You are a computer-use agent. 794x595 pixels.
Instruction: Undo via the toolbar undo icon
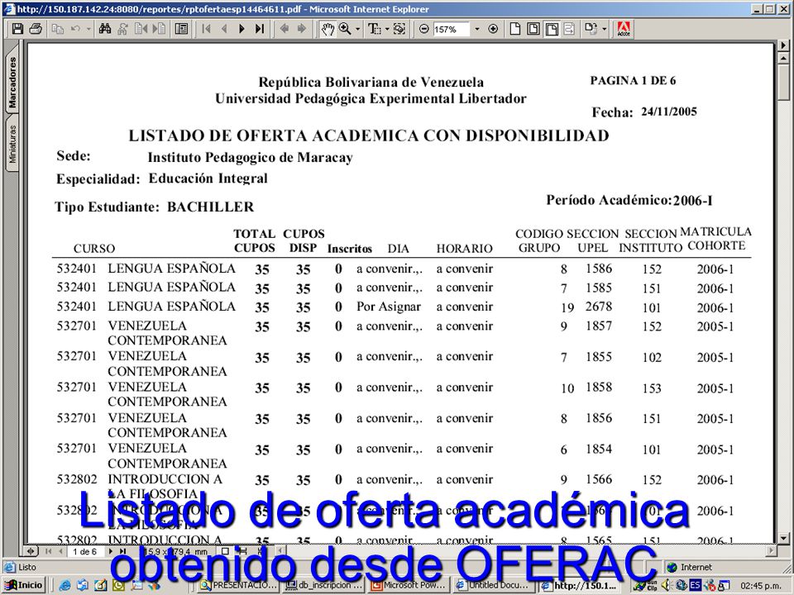tap(75, 29)
